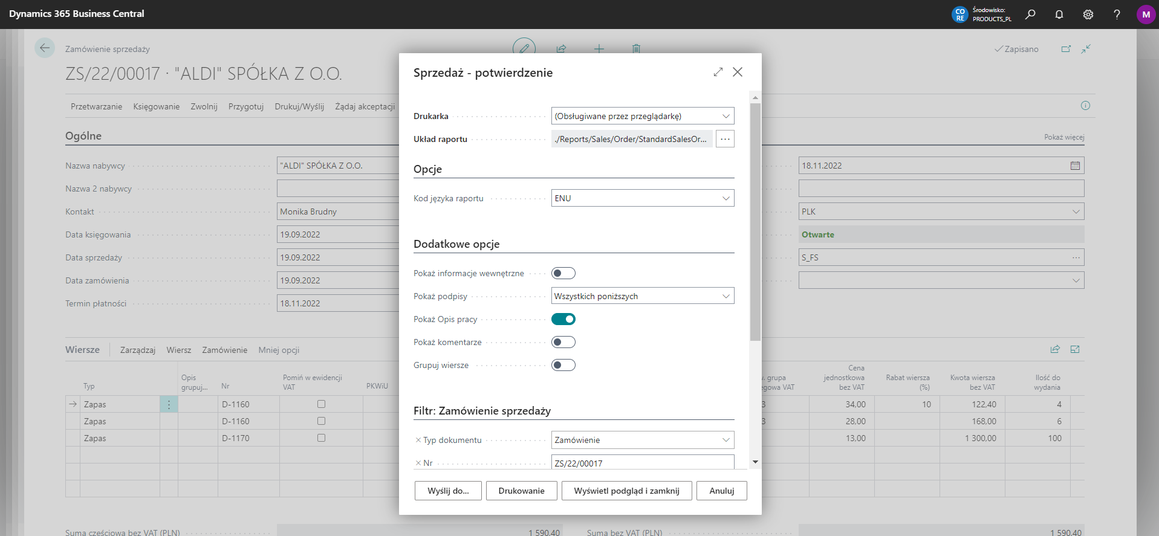The width and height of the screenshot is (1159, 536).
Task: Click the expand icon in the Wiersze section
Action: coord(1075,349)
